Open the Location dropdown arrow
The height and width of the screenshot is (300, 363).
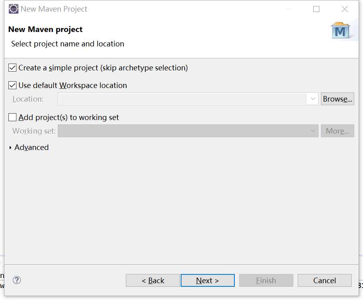[313, 99]
